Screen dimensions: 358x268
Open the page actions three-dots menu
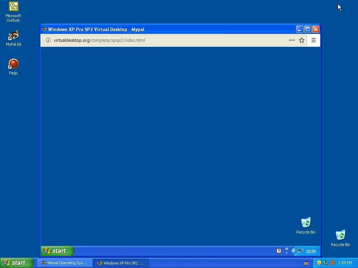(x=292, y=40)
